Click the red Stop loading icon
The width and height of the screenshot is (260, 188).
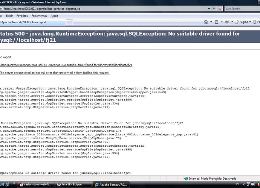pos(220,9)
